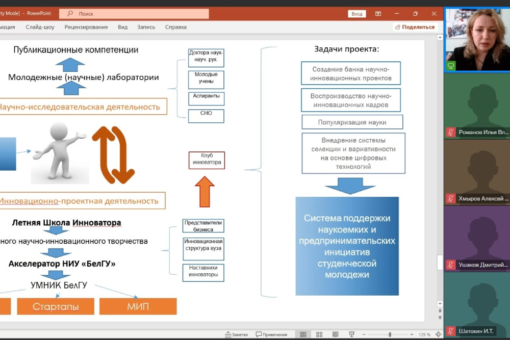Image resolution: width=510 pixels, height=340 pixels.
Task: Click Воспроизводство научно-инновационных кадров box
Action: pos(351,100)
